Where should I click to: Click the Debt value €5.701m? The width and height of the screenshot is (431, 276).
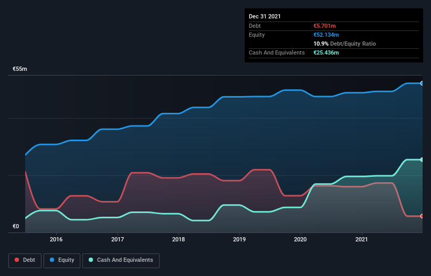coord(324,26)
